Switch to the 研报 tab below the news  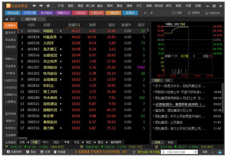tap(171, 142)
